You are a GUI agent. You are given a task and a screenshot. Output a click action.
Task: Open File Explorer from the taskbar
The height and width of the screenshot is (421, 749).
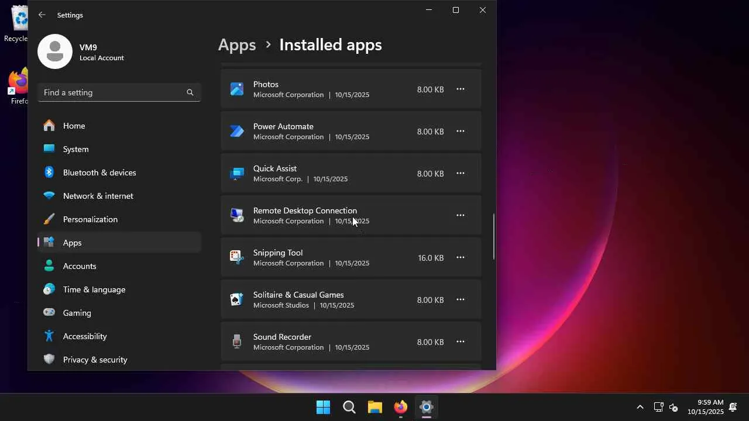[x=375, y=407]
